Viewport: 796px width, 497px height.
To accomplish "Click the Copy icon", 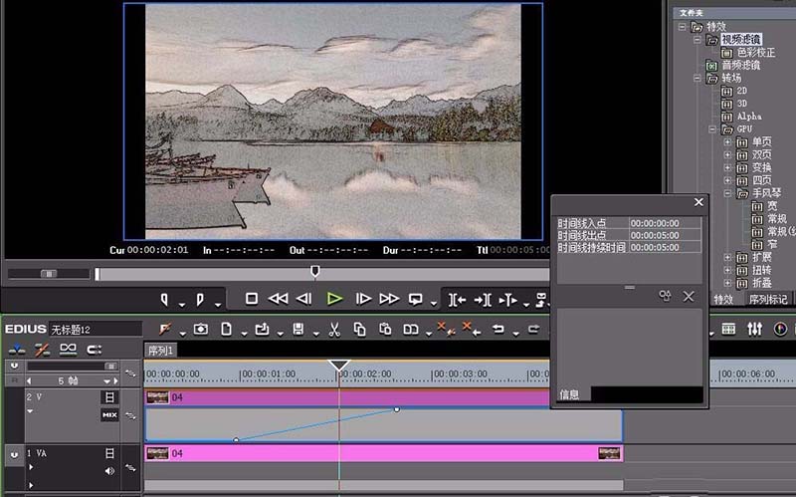I will click(359, 330).
